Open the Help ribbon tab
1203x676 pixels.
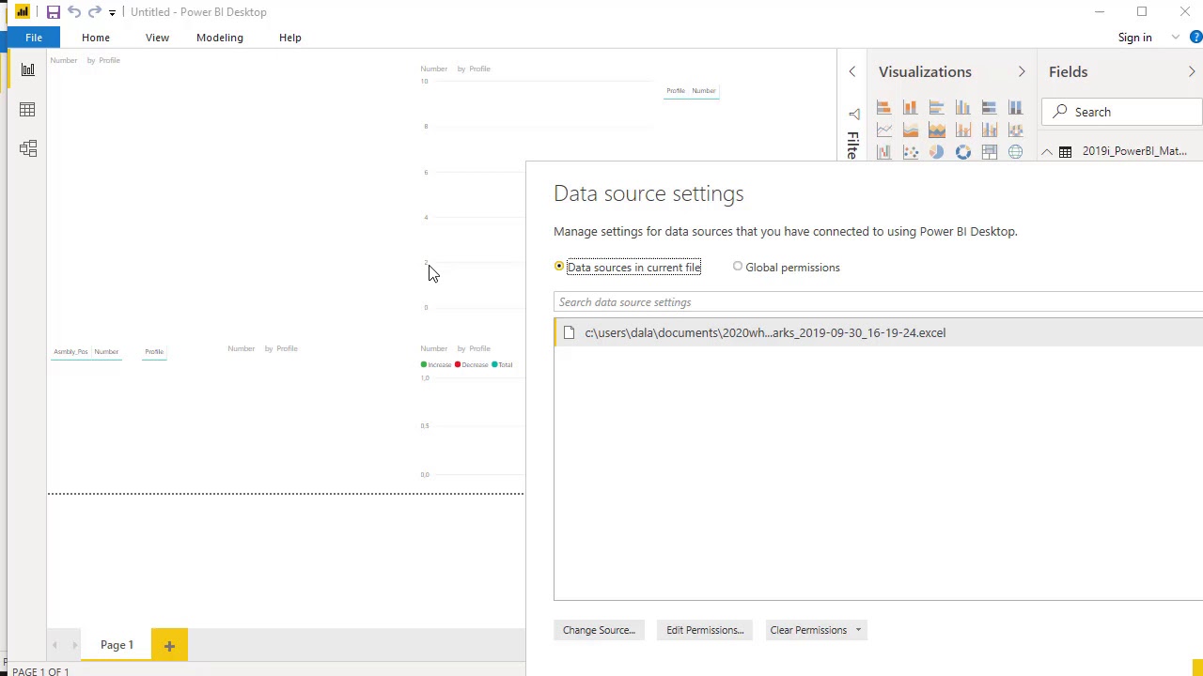point(290,38)
